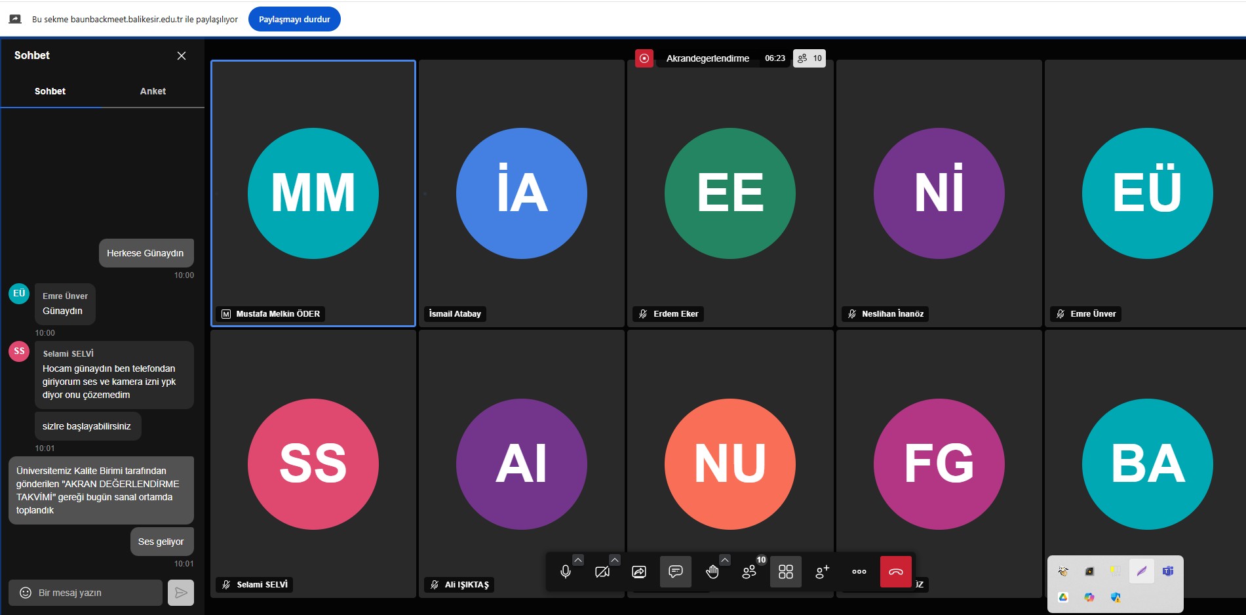Open the participants list icon

[749, 572]
